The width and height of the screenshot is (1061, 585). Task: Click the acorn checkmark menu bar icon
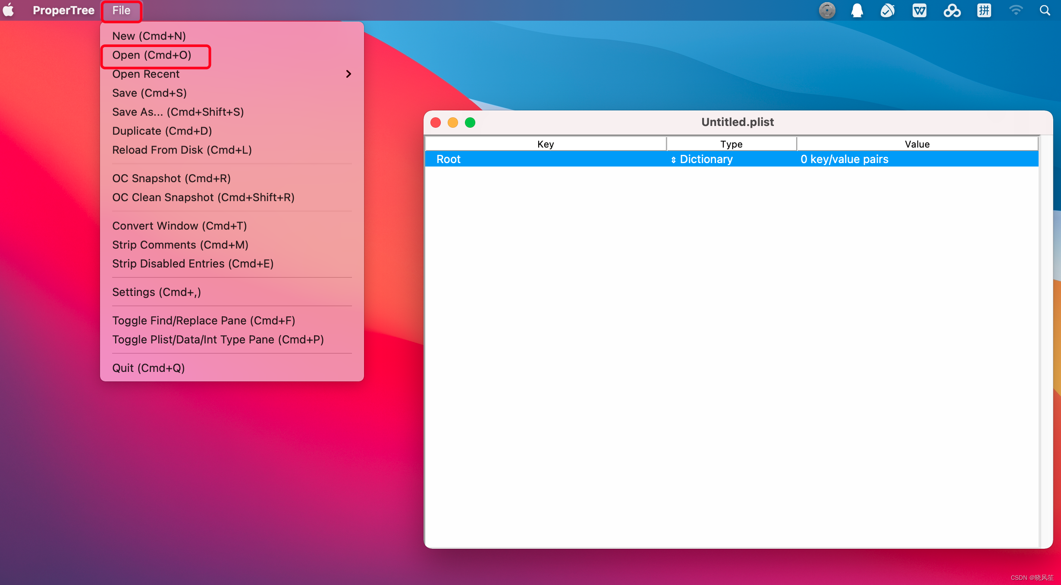pos(888,10)
